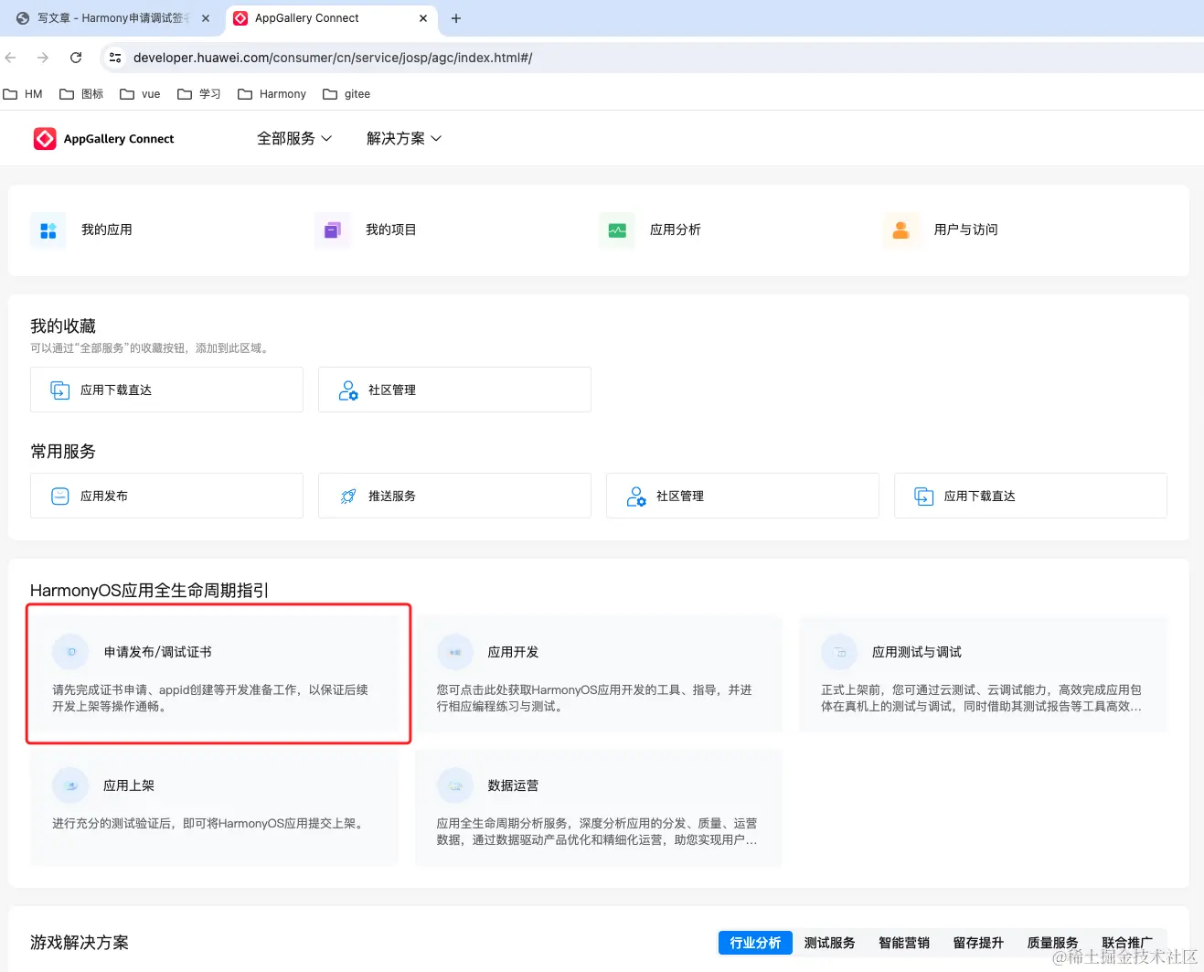The height and width of the screenshot is (972, 1204).
Task: Open the 应用测试与调试 card title
Action: [x=917, y=652]
